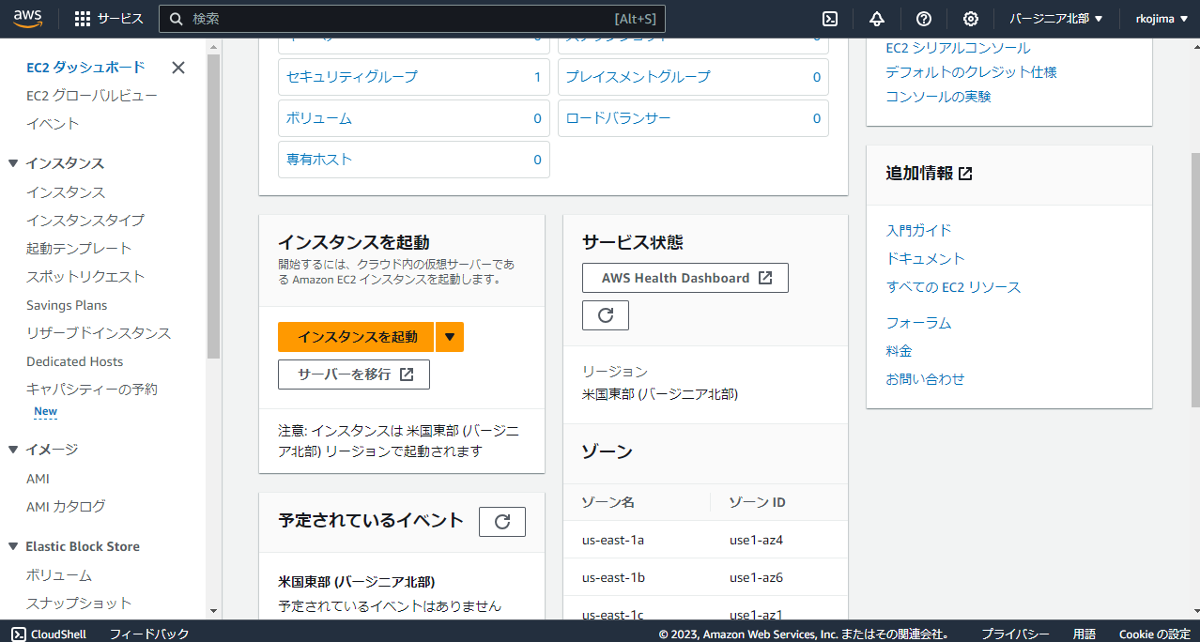Open コンソールの実験 link
Image resolution: width=1200 pixels, height=642 pixels.
(x=938, y=97)
